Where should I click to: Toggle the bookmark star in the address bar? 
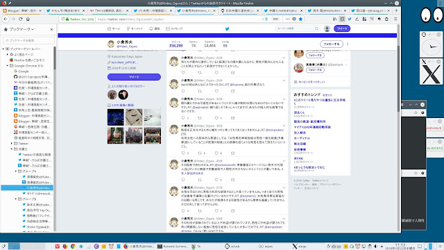(x=300, y=19)
